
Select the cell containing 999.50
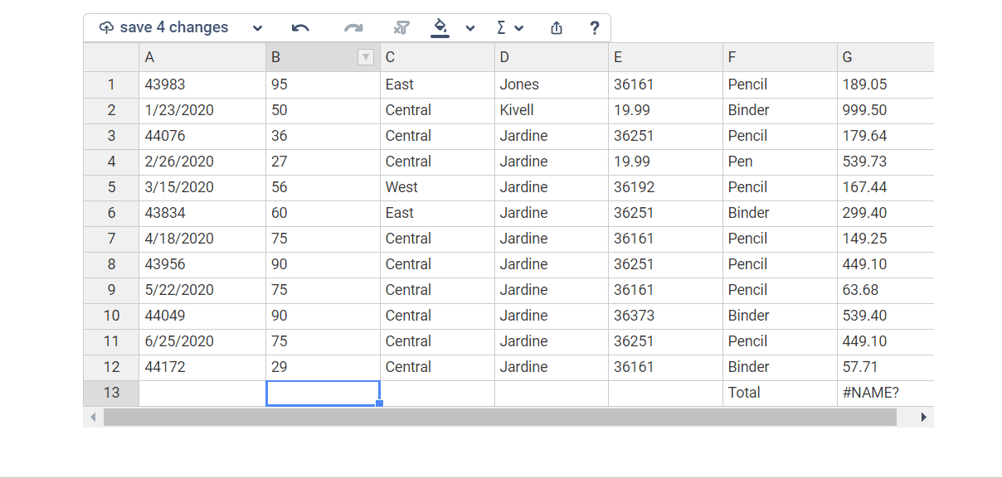(x=882, y=109)
